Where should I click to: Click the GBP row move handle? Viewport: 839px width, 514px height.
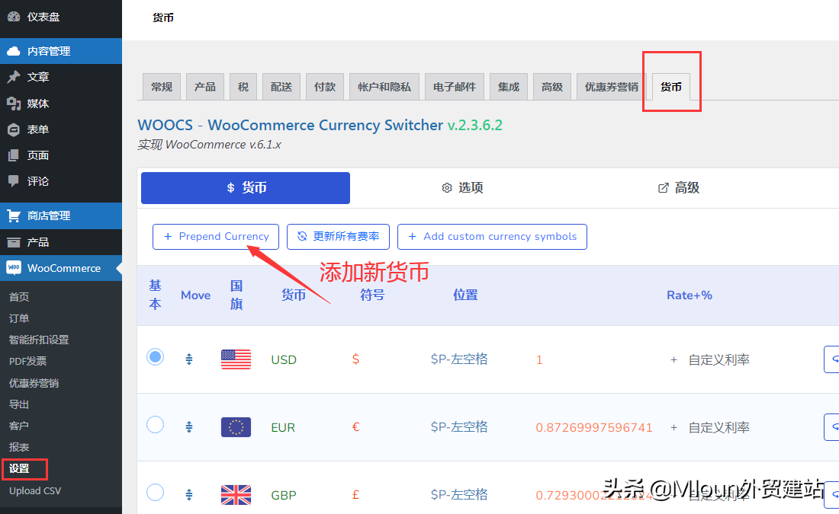189,495
